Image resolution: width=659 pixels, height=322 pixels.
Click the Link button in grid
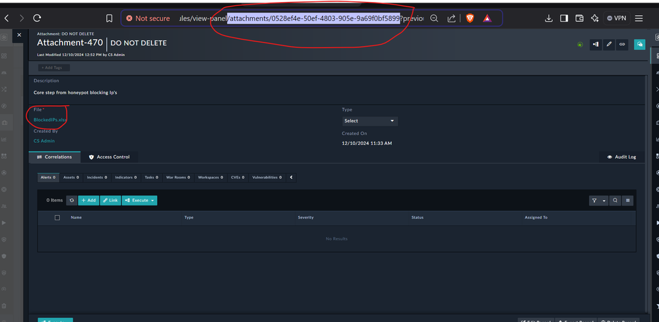point(111,200)
